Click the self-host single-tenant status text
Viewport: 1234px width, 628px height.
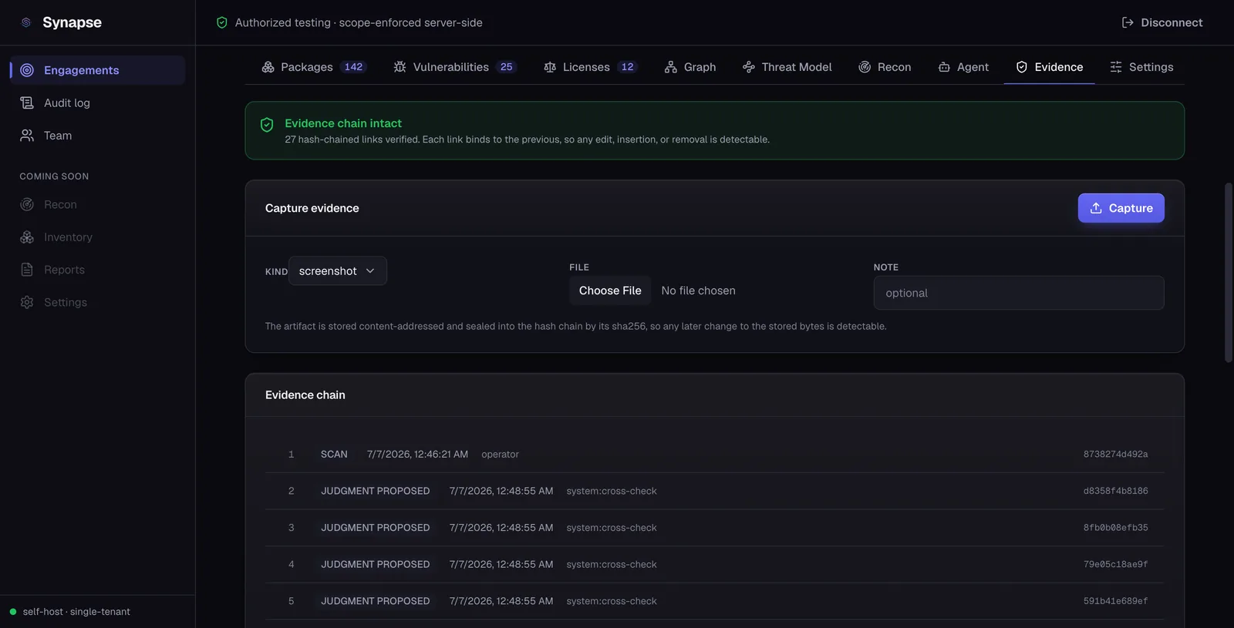click(76, 612)
